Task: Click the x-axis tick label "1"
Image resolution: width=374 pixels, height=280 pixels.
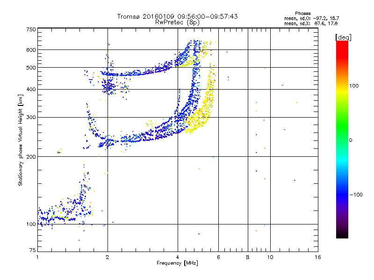Action: pyautogui.click(x=37, y=257)
